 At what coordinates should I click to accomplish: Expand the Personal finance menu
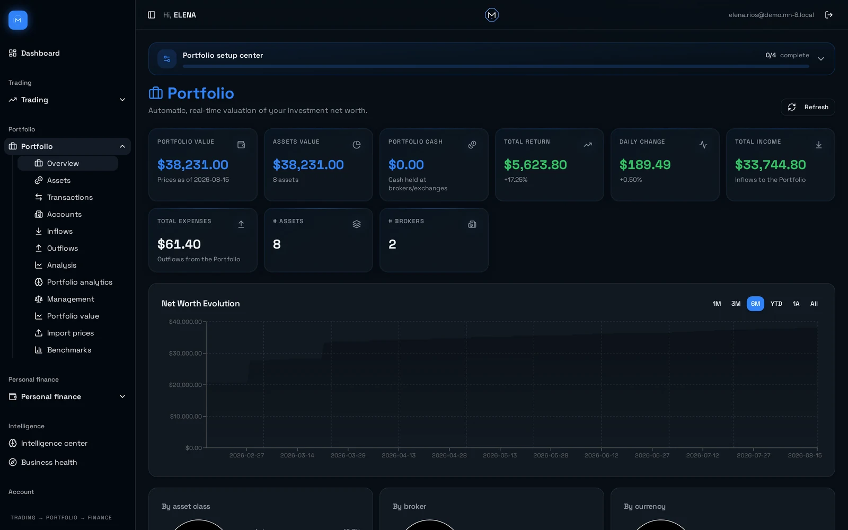(x=67, y=396)
